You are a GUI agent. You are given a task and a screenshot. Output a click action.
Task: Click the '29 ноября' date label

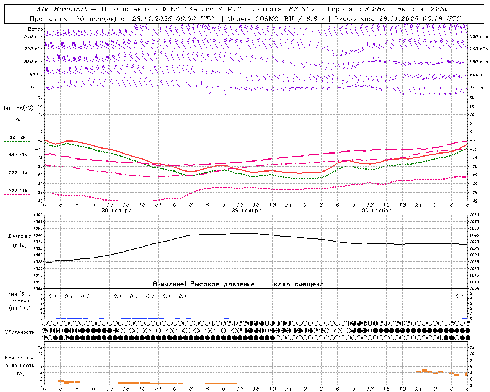[x=247, y=211]
